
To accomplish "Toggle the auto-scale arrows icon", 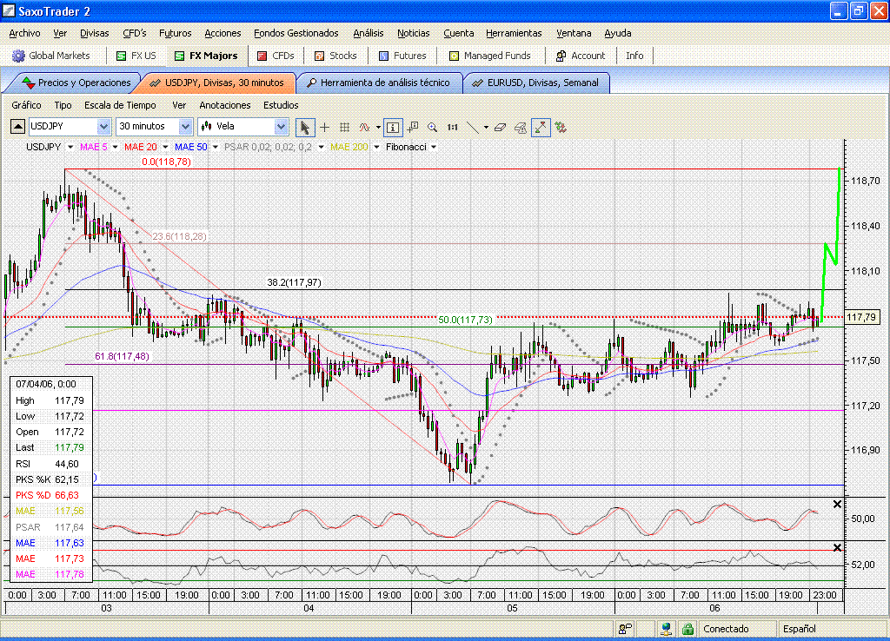I will [x=541, y=127].
